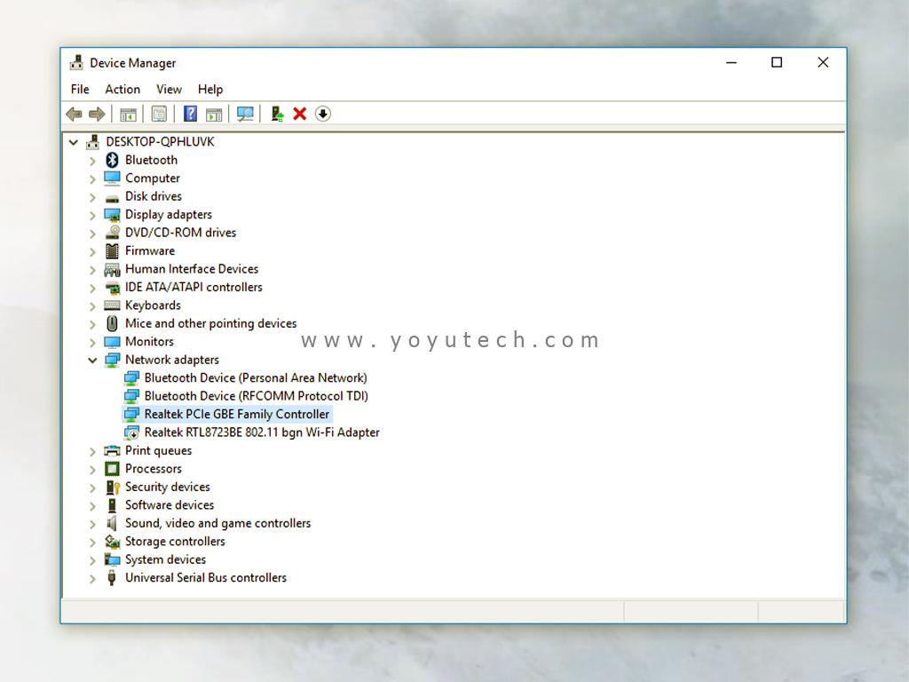
Task: Click the Keyboards category icon
Action: (113, 305)
